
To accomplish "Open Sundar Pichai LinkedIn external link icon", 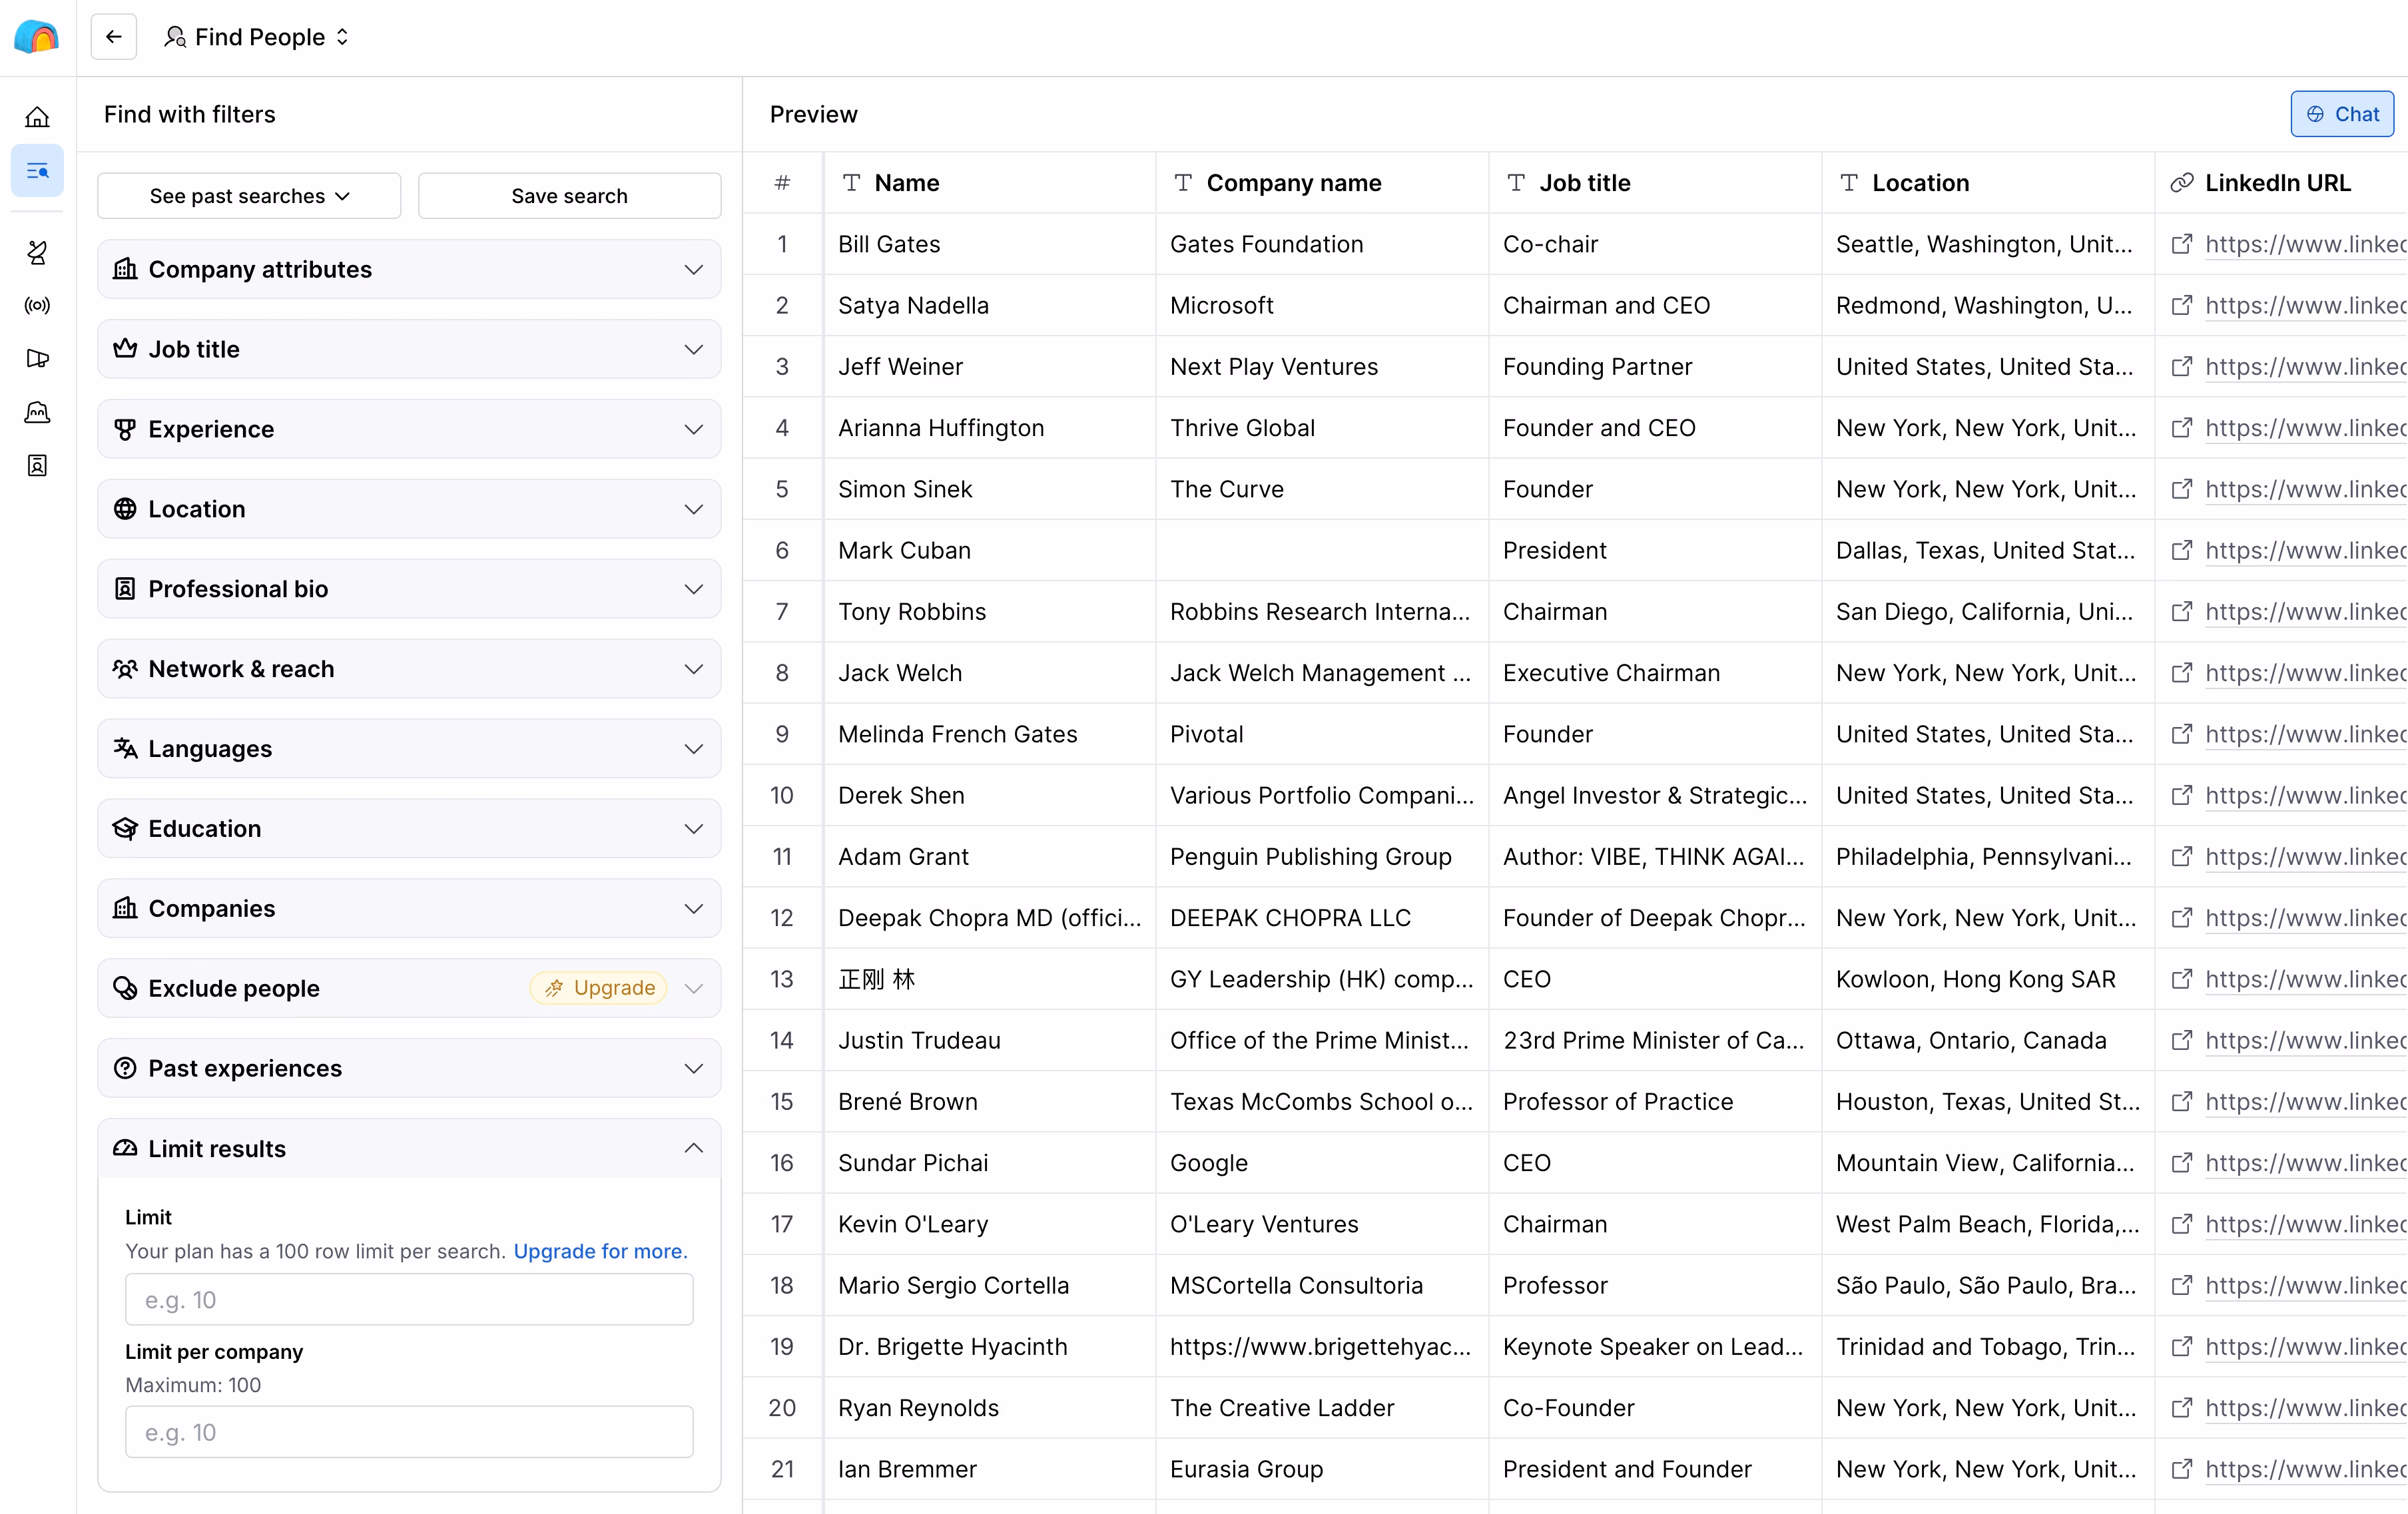I will click(x=2182, y=1162).
